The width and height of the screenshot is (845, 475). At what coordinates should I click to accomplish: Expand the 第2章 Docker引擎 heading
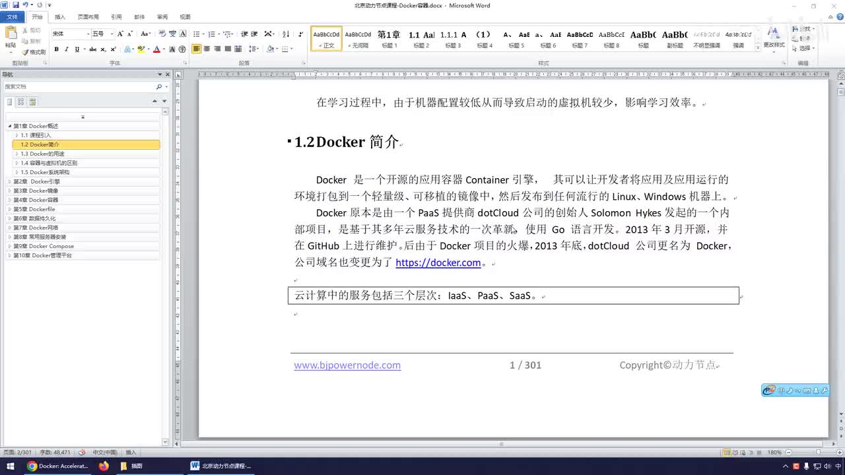pyautogui.click(x=10, y=181)
